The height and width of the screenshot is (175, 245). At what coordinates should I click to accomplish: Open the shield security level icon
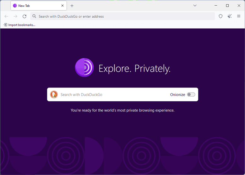pyautogui.click(x=220, y=16)
